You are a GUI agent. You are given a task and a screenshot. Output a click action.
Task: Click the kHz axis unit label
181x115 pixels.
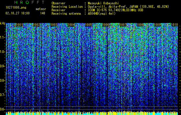tap(3, 23)
